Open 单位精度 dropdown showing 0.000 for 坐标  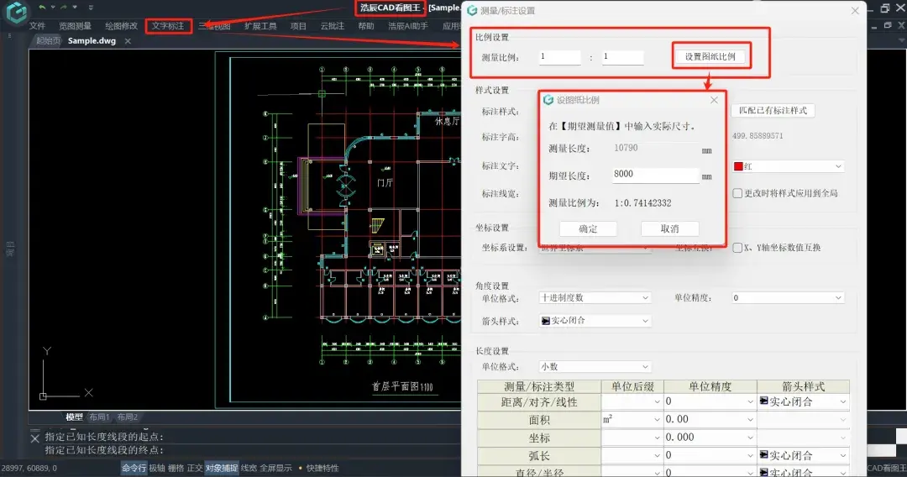pos(710,437)
